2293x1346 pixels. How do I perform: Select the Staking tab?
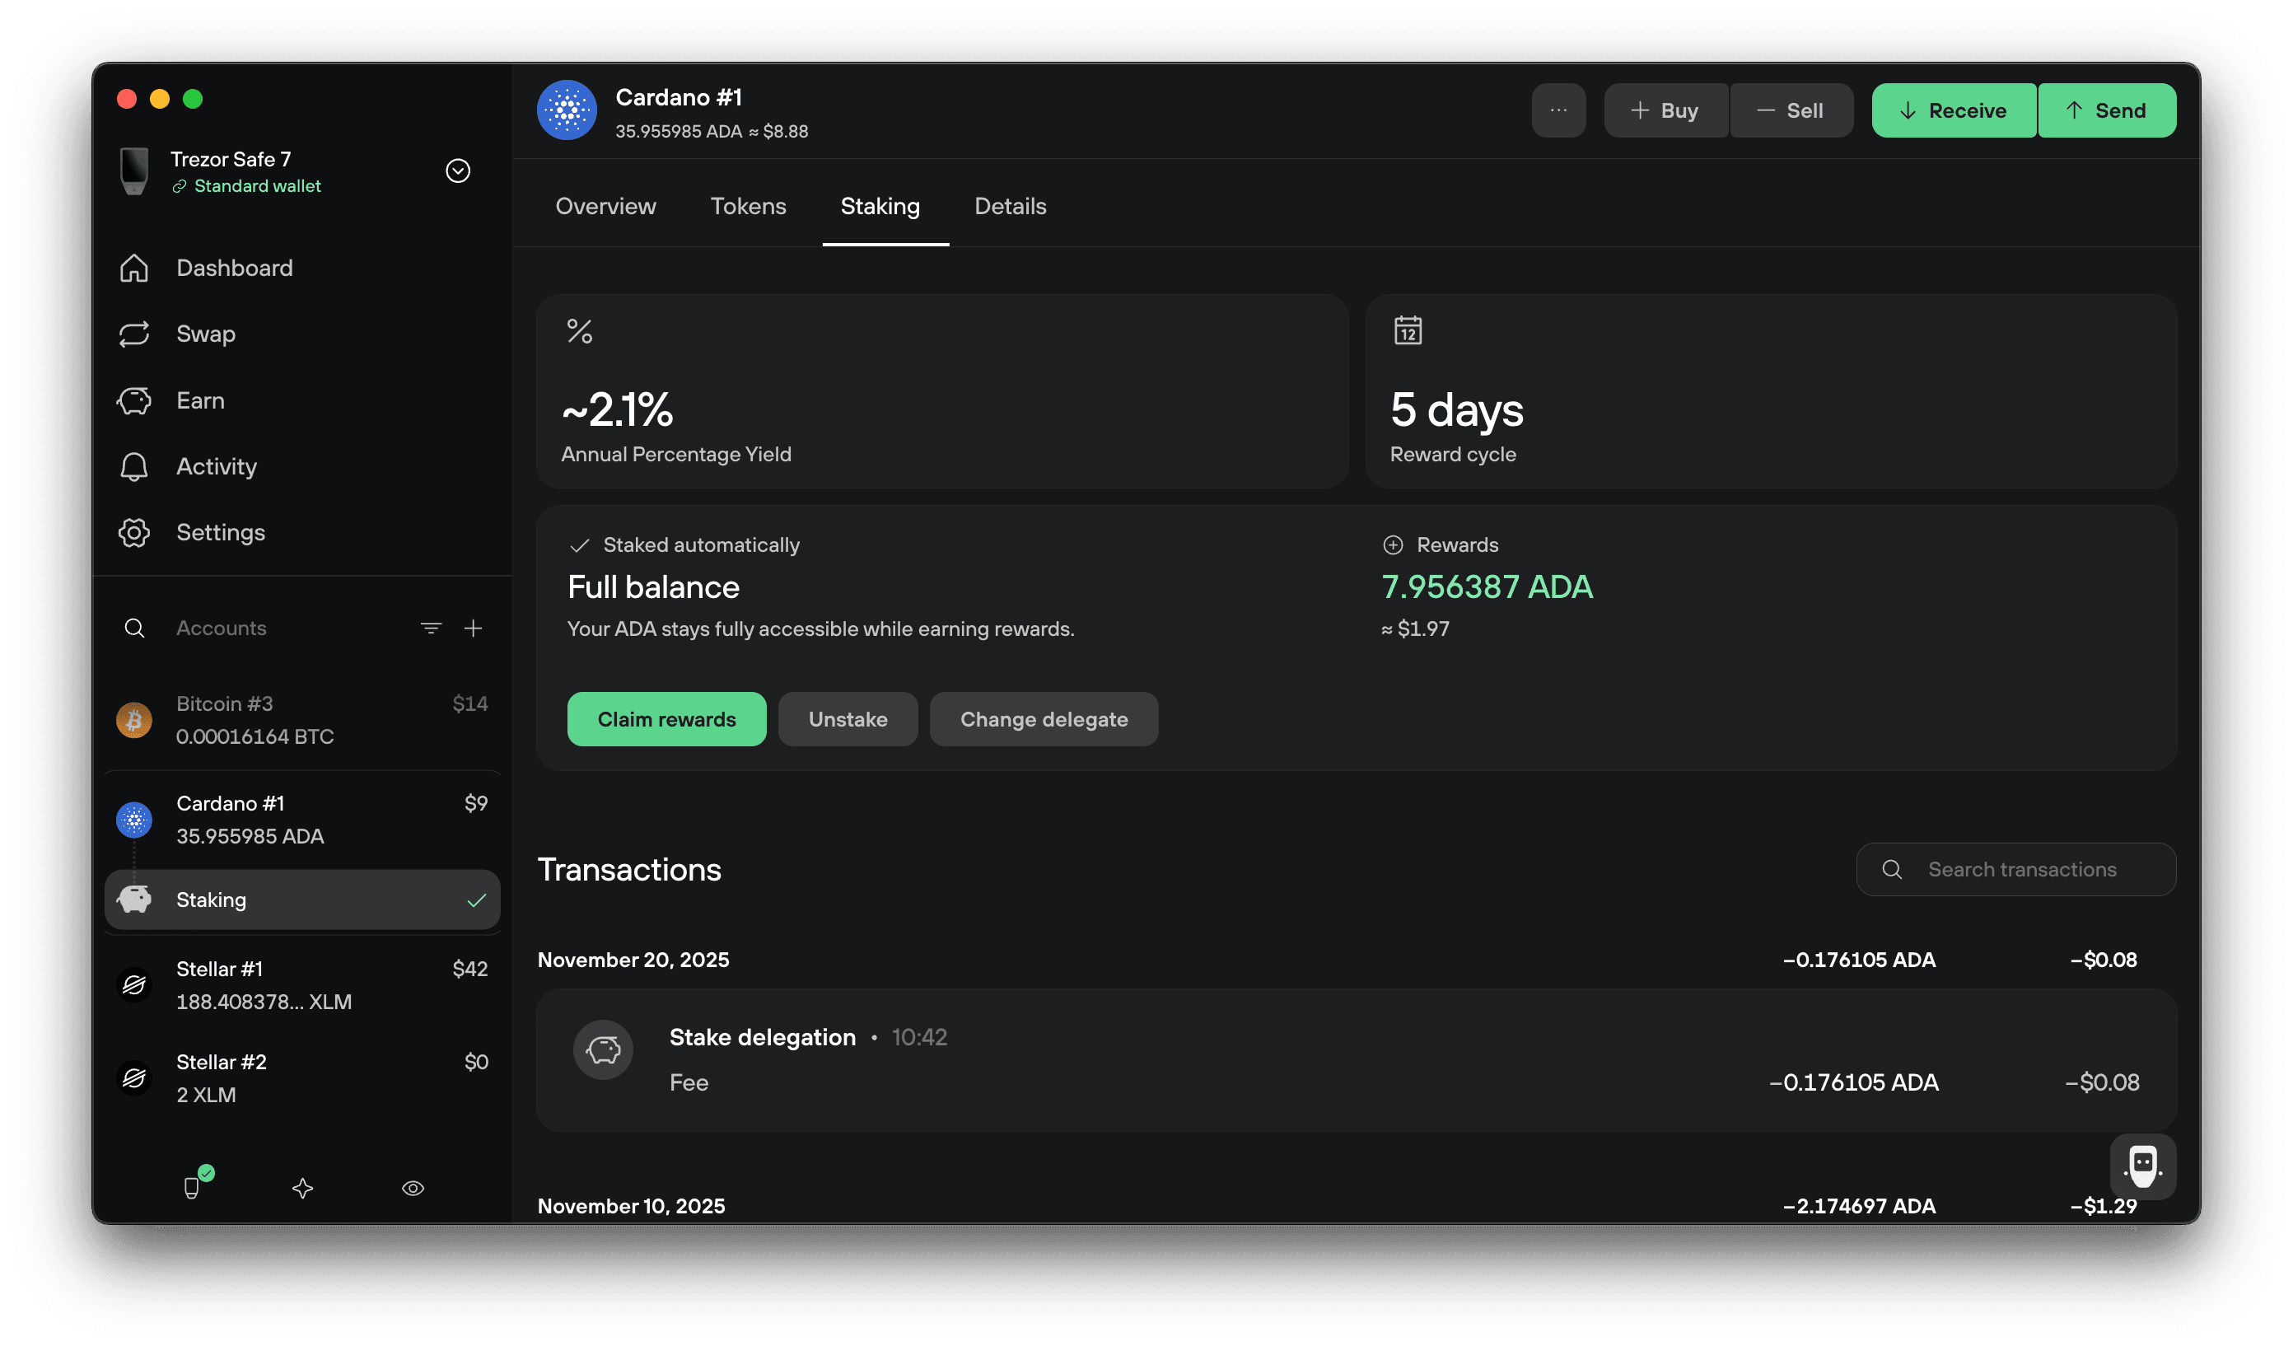point(880,207)
